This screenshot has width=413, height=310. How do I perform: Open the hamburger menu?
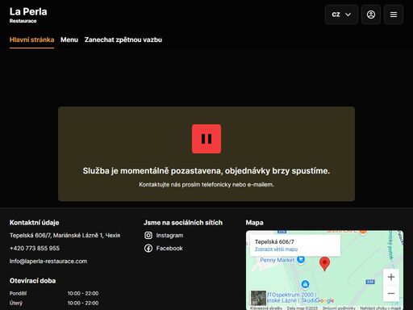pos(394,15)
